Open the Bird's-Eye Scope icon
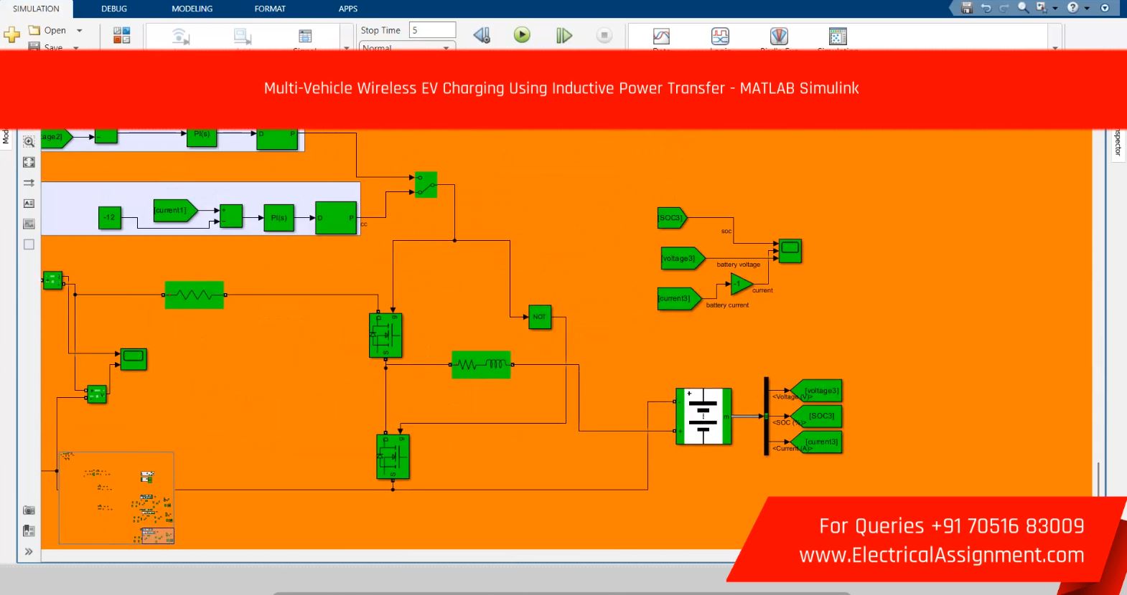Viewport: 1127px width, 595px height. click(779, 36)
